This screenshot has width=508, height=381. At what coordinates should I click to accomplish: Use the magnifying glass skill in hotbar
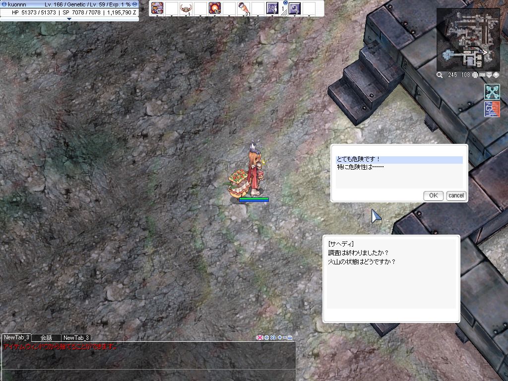point(295,8)
